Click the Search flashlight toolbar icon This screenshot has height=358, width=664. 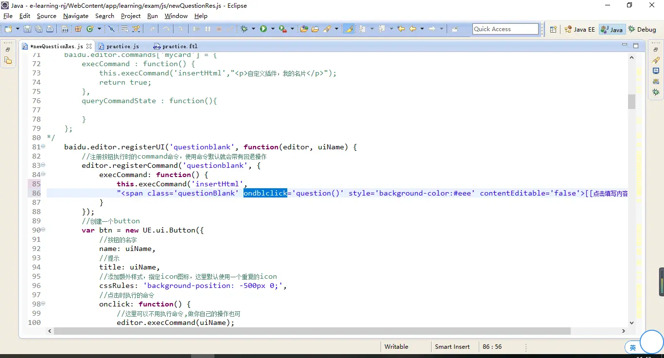pyautogui.click(x=327, y=29)
